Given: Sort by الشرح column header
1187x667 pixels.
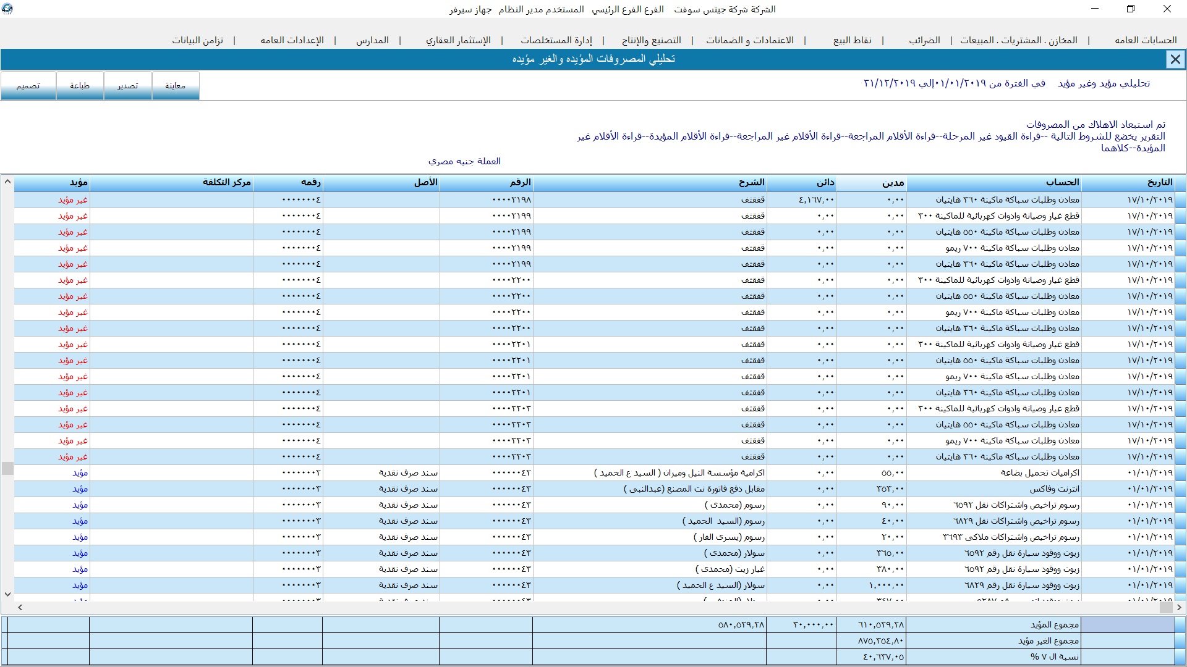Looking at the screenshot, I should pyautogui.click(x=649, y=183).
